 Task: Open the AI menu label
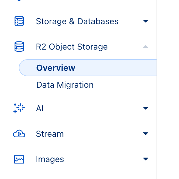pos(40,108)
